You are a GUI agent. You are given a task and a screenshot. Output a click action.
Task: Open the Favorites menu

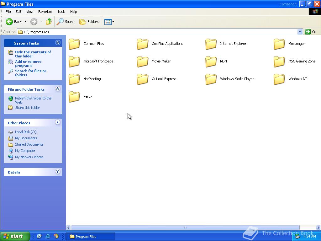[45, 12]
